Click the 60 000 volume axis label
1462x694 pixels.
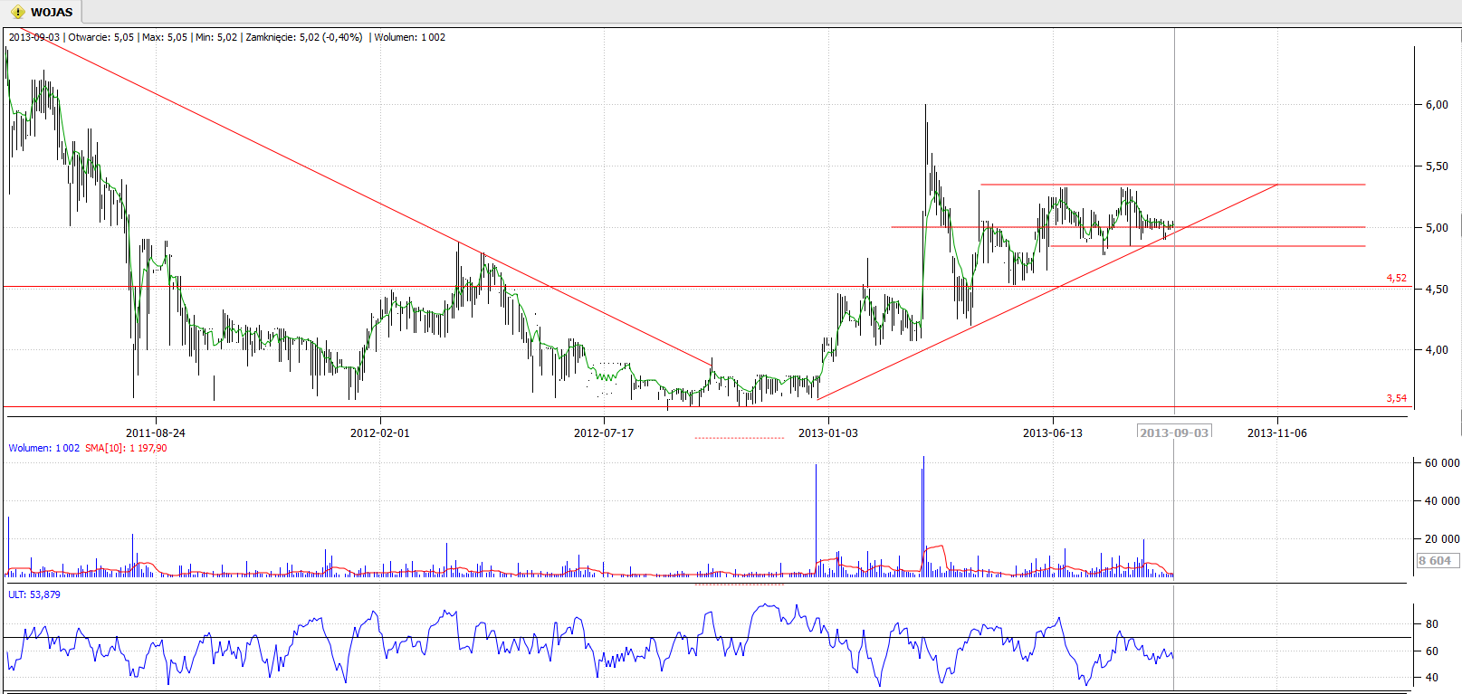pos(1442,462)
